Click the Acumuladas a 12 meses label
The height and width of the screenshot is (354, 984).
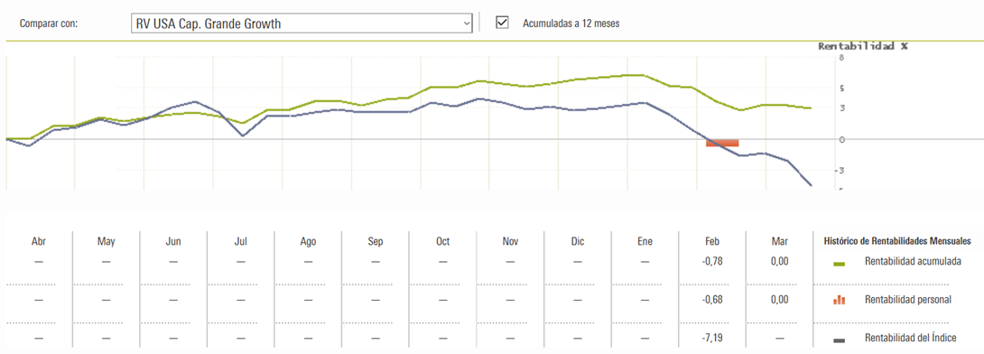[571, 23]
